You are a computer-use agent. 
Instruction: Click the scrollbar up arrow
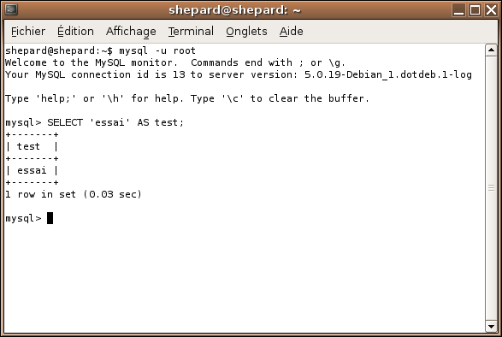491,50
